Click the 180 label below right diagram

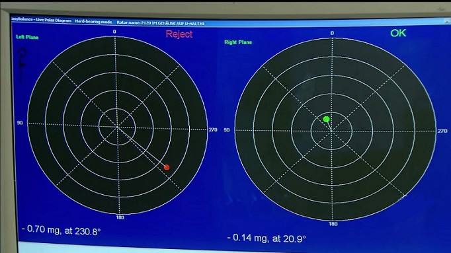coord(333,224)
